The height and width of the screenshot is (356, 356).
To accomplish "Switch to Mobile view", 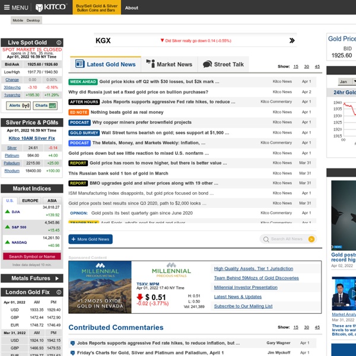I will click(18, 20).
